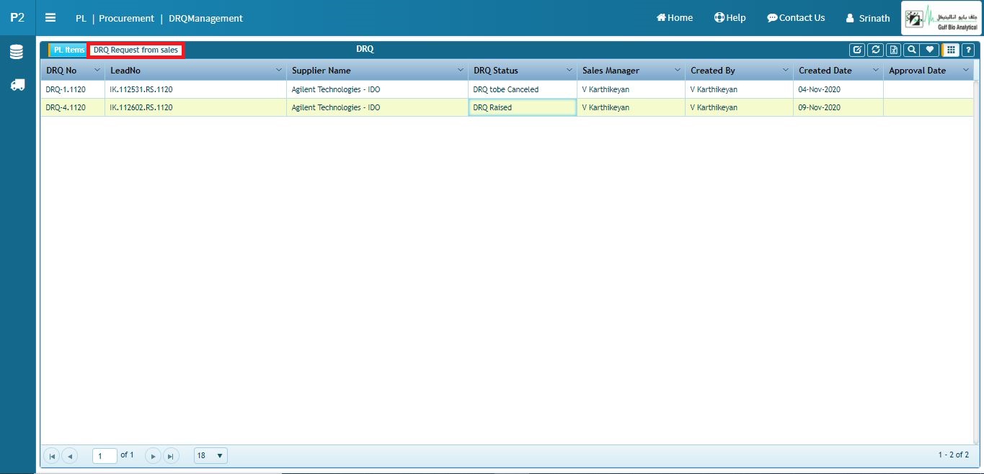Image resolution: width=984 pixels, height=474 pixels.
Task: Select the PL Items tab
Action: [68, 50]
